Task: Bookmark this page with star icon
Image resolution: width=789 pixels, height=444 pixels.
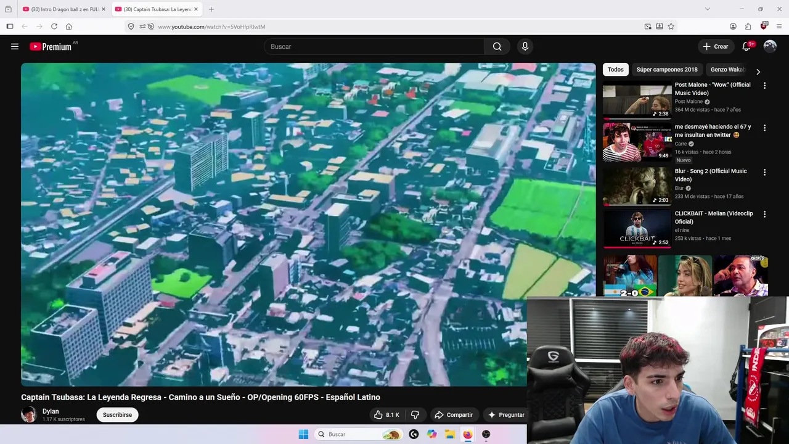Action: click(671, 27)
